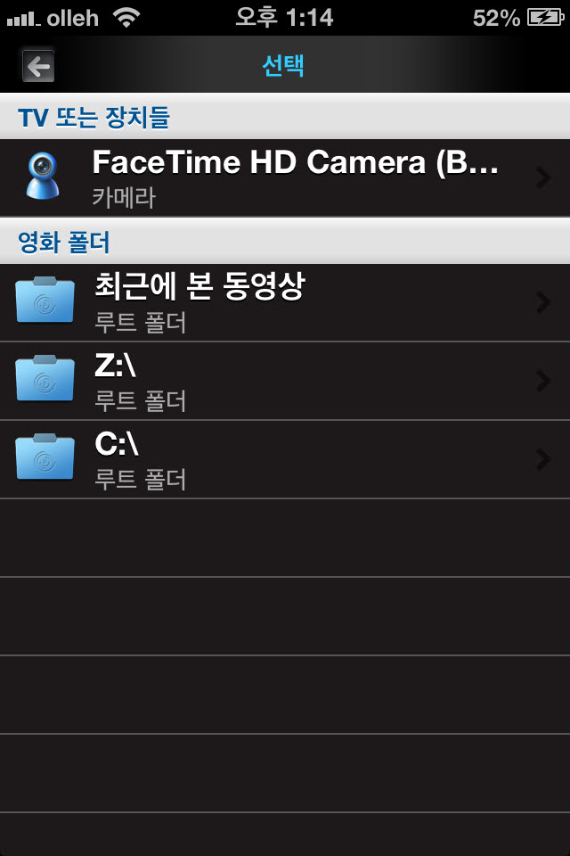Choose the 최근에 본 동영상 list entry

point(285,303)
